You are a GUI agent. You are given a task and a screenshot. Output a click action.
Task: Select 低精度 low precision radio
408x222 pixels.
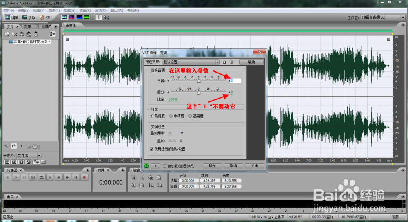pos(151,116)
